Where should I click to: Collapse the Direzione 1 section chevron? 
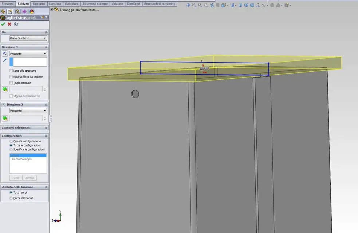pyautogui.click(x=46, y=47)
